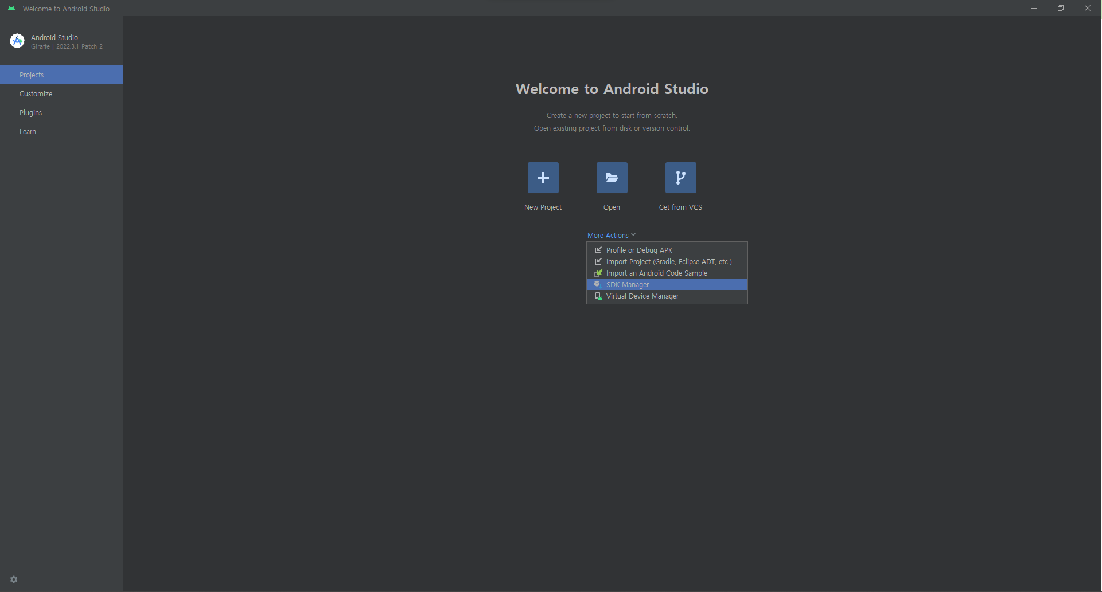Viewport: 1102px width, 592px height.
Task: Open the Plugins tab
Action: point(61,112)
